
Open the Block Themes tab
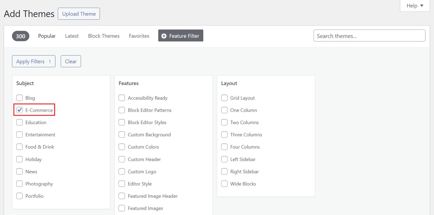104,36
